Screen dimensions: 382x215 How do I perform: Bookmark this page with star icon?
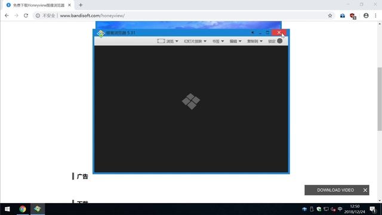click(x=330, y=16)
